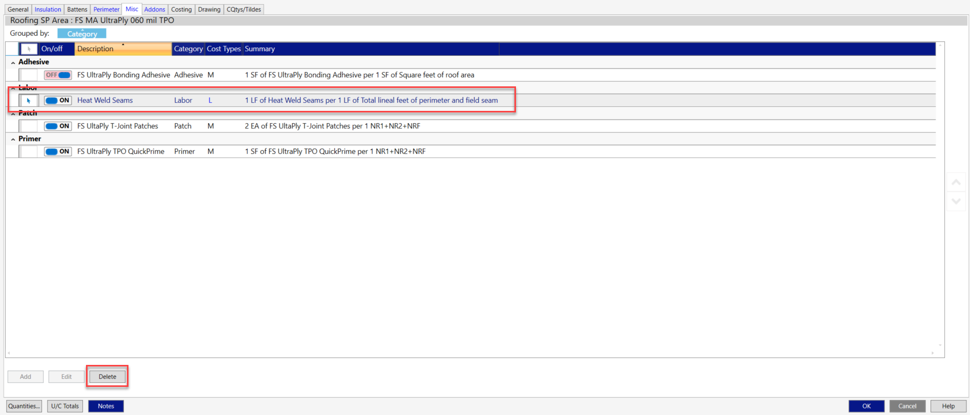Switch off FS UltraPly TPO QuickPrime toggle
The height and width of the screenshot is (415, 970).
(58, 152)
